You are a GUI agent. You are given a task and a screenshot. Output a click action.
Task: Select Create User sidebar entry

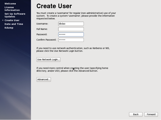[12, 20]
